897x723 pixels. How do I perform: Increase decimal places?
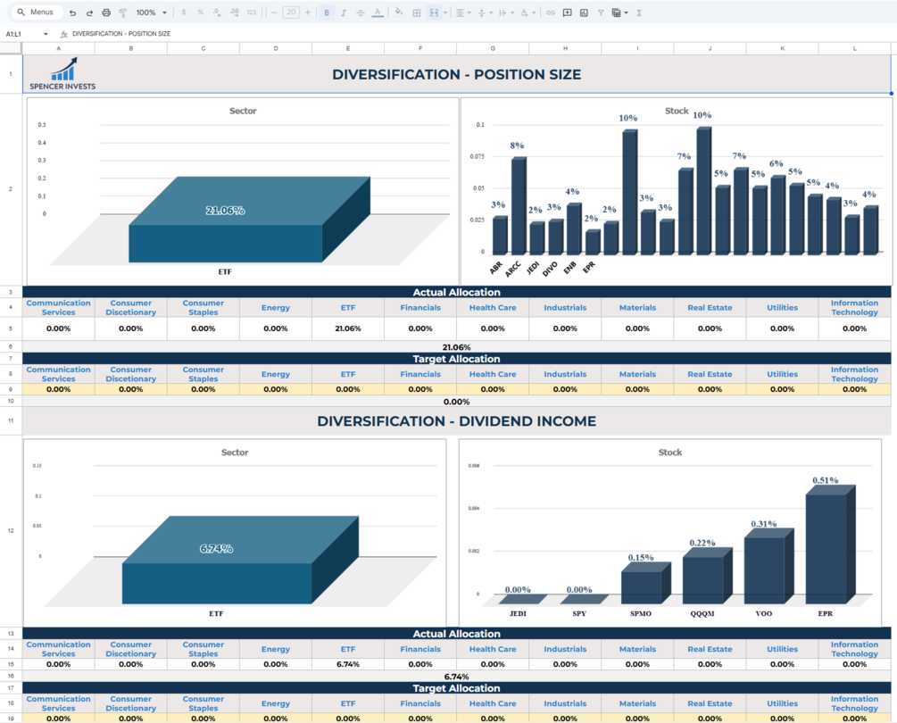coord(234,12)
